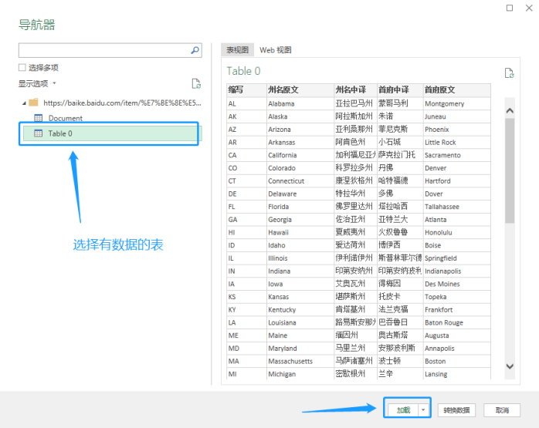Select the 表视图 tab
The height and width of the screenshot is (428, 539).
coord(237,50)
